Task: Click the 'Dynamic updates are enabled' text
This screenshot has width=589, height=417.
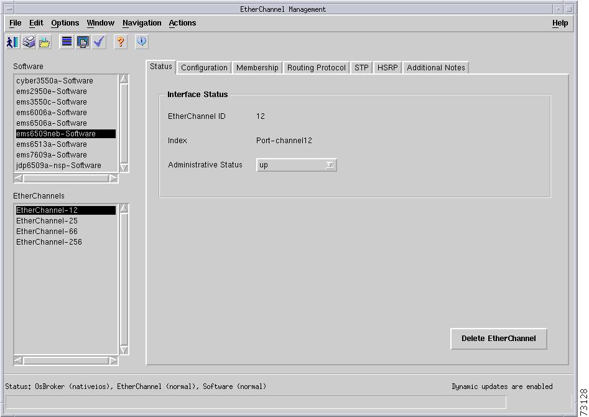Action: [x=502, y=387]
